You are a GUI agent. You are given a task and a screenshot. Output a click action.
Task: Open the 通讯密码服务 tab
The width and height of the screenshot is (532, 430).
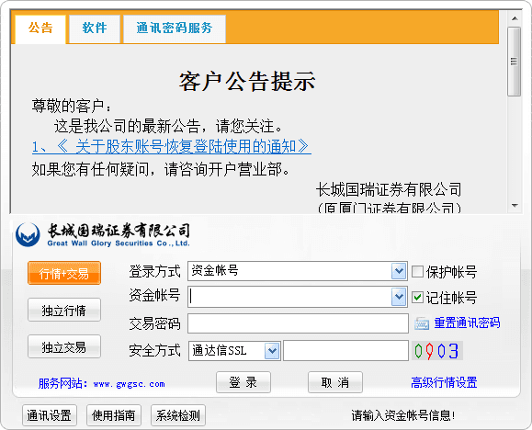pyautogui.click(x=175, y=28)
